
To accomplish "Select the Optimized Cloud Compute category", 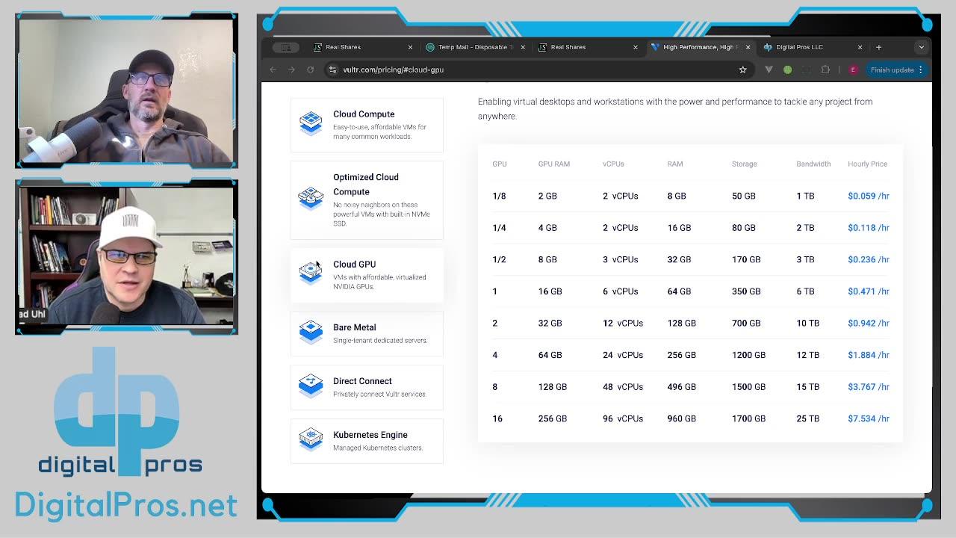I will (367, 200).
